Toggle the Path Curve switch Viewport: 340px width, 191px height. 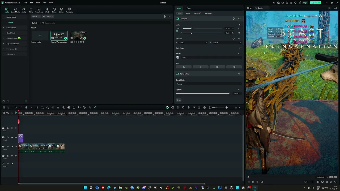click(240, 48)
